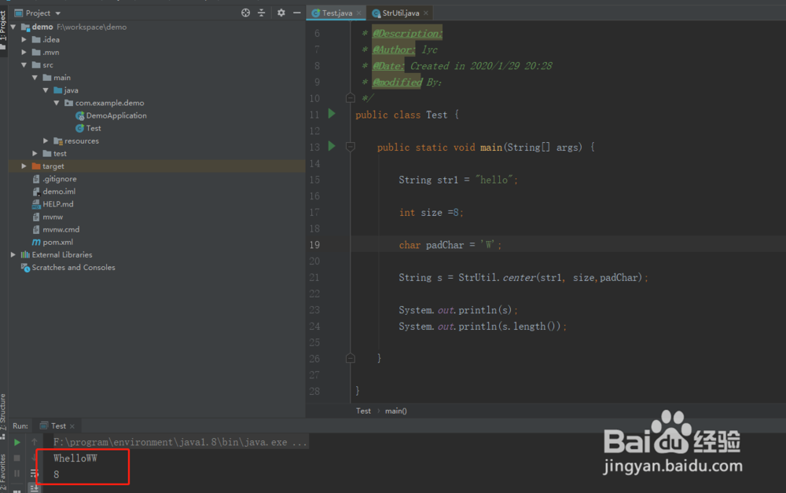Click the Test breadcrumb in editor footer
Screen dimensions: 786x493
[x=363, y=411]
